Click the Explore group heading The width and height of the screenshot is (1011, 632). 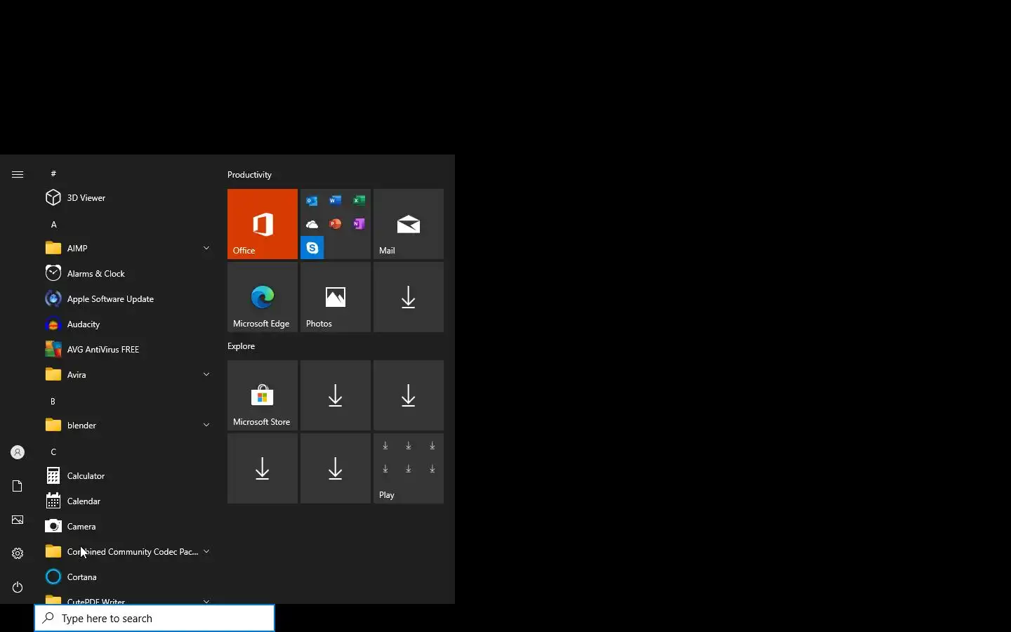[241, 346]
